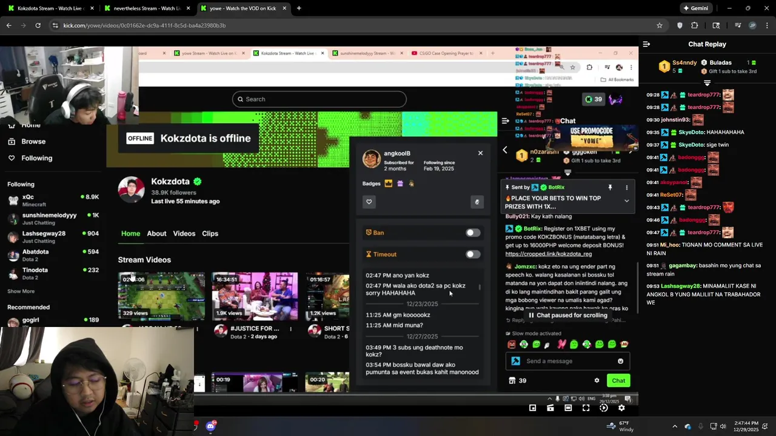This screenshot has width=776, height=436.
Task: Open the About tab on Kokzdota channel
Action: [x=156, y=233]
